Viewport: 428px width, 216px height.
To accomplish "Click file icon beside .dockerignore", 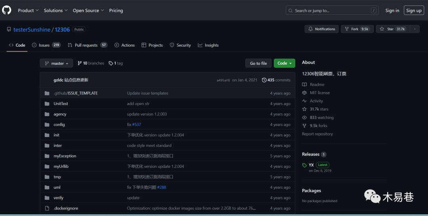I will (47, 208).
